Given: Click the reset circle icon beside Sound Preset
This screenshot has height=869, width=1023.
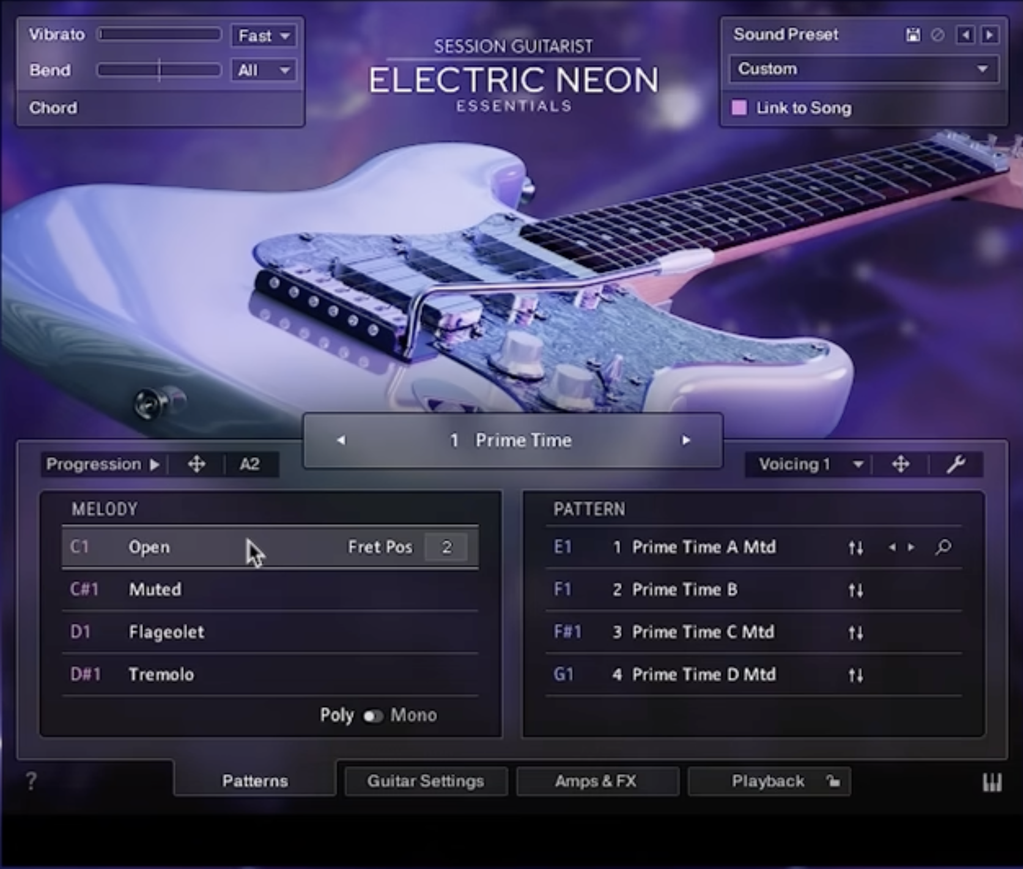Looking at the screenshot, I should (937, 35).
